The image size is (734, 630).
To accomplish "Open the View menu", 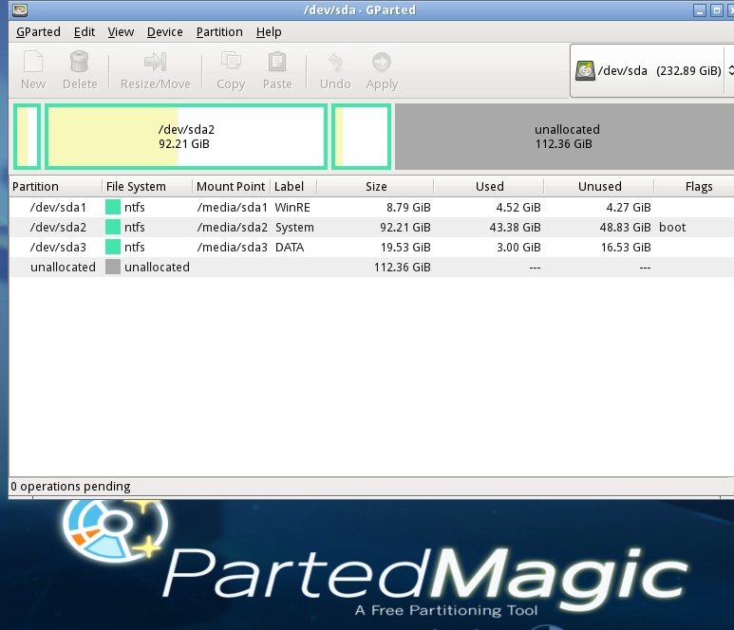I will click(121, 32).
